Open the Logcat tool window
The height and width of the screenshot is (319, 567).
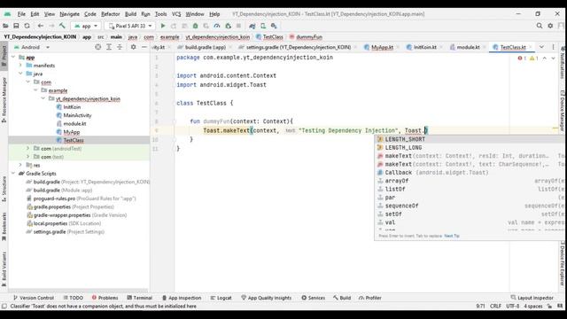[221, 298]
